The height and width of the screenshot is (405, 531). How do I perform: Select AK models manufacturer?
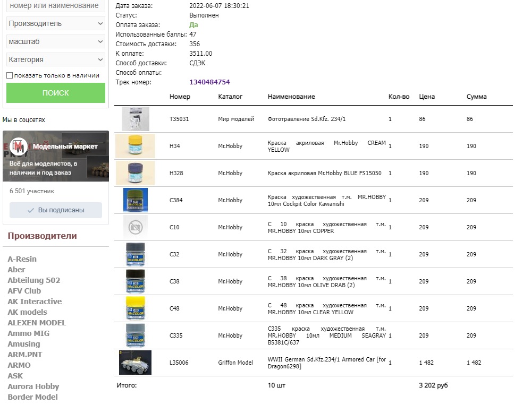coord(28,312)
